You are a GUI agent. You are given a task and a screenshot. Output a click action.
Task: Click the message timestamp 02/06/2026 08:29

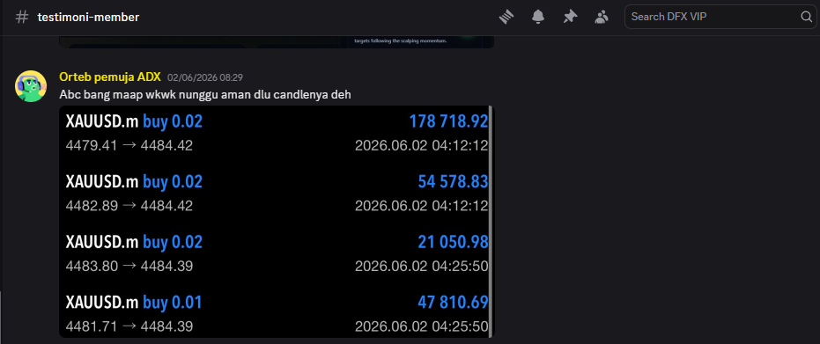205,77
